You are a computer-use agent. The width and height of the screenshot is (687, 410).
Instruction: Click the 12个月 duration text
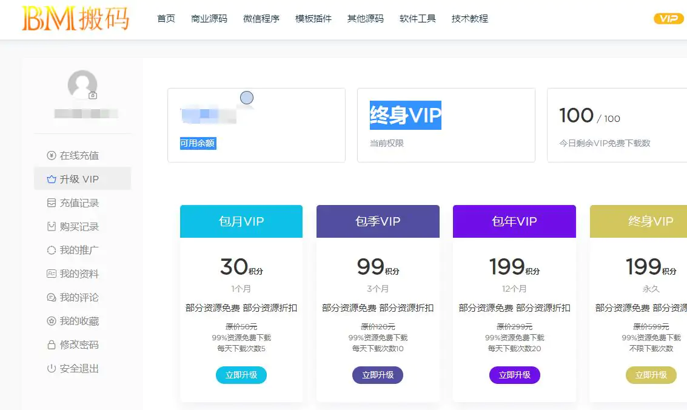pyautogui.click(x=514, y=289)
